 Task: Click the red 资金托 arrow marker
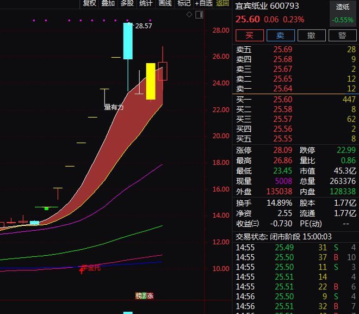coord(82,270)
